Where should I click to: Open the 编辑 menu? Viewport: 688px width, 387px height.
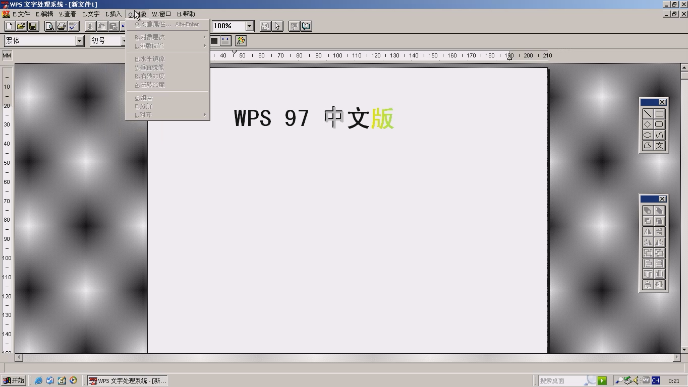coord(44,14)
